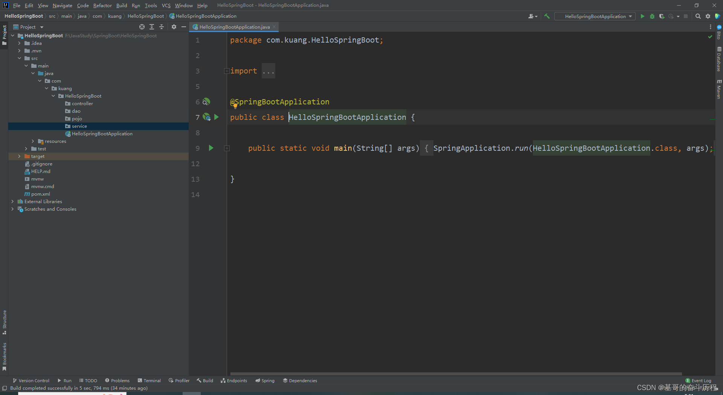
Task: Open the run configuration dropdown
Action: click(x=595, y=16)
